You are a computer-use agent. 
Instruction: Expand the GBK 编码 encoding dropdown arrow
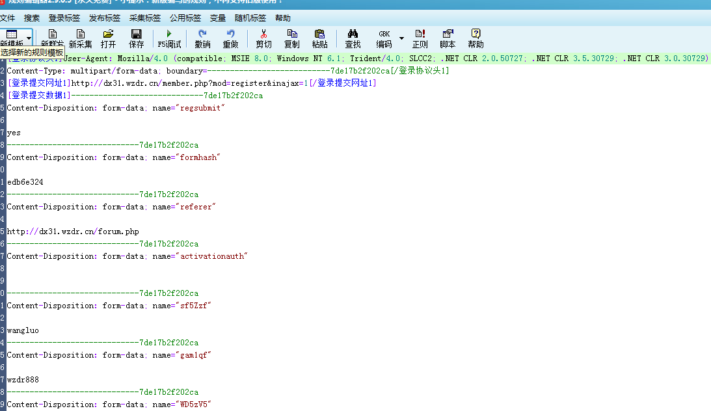coord(401,38)
